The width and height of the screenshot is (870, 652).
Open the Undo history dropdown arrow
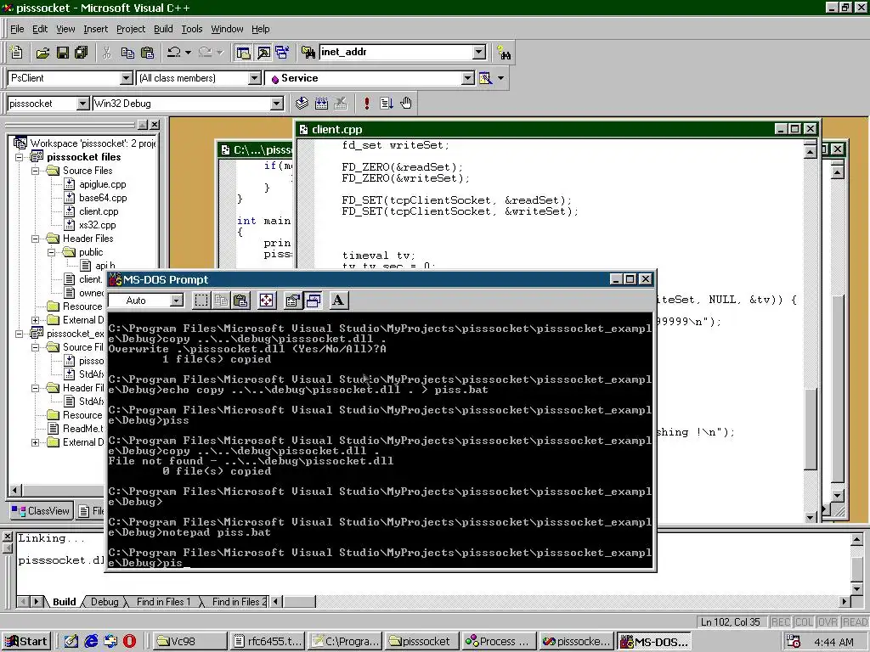[188, 53]
